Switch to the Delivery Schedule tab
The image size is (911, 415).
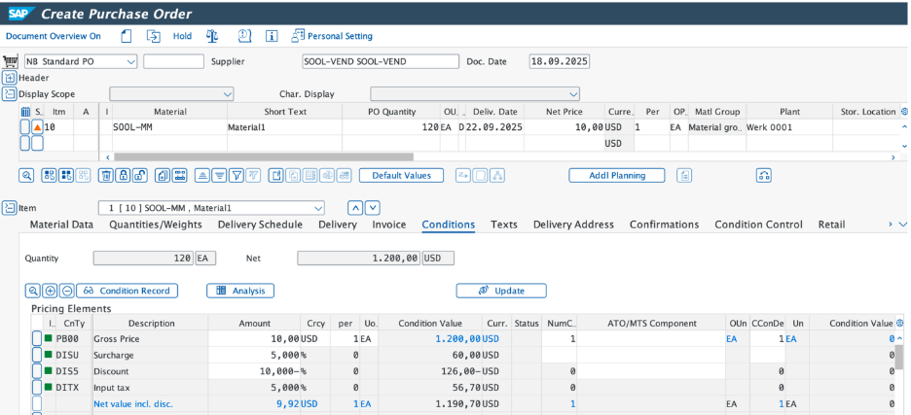[x=260, y=225]
